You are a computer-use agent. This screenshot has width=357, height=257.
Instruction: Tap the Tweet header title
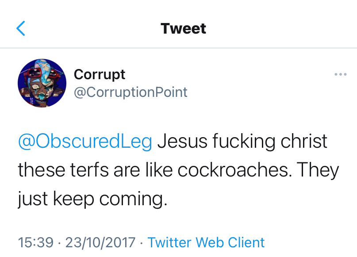[184, 28]
